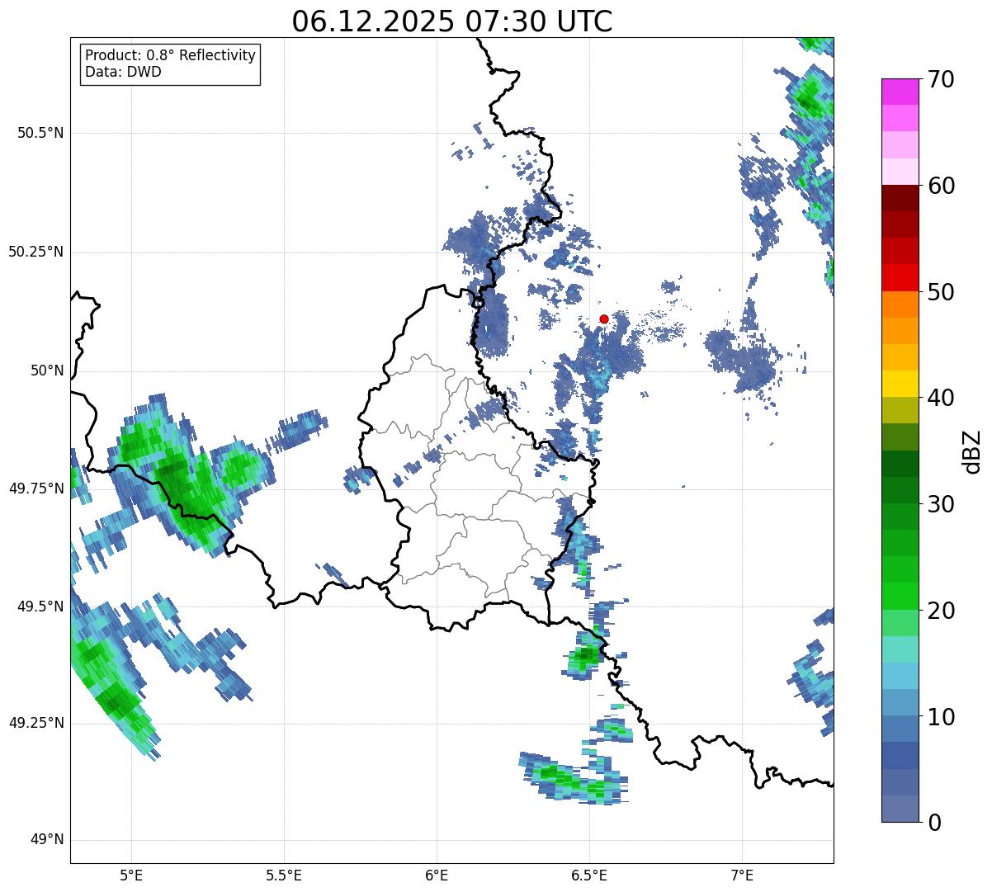Click the longitude label 5.5°E
Image resolution: width=992 pixels, height=892 pixels.
pyautogui.click(x=284, y=875)
